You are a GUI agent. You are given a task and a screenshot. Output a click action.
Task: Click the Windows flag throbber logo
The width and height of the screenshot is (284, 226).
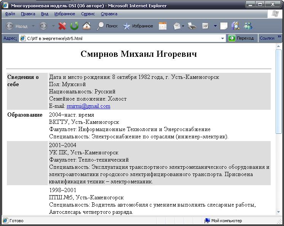pos(275,14)
